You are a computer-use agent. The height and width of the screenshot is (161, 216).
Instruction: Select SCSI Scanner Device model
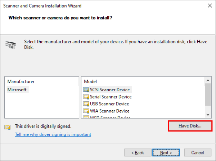click(x=110, y=89)
